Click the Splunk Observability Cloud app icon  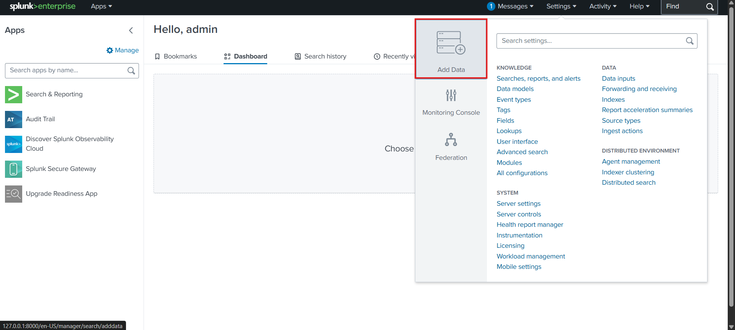pos(13,144)
